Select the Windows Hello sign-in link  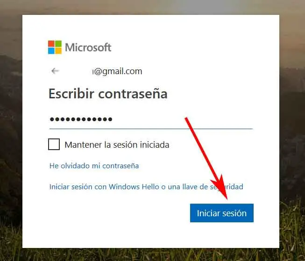[146, 187]
